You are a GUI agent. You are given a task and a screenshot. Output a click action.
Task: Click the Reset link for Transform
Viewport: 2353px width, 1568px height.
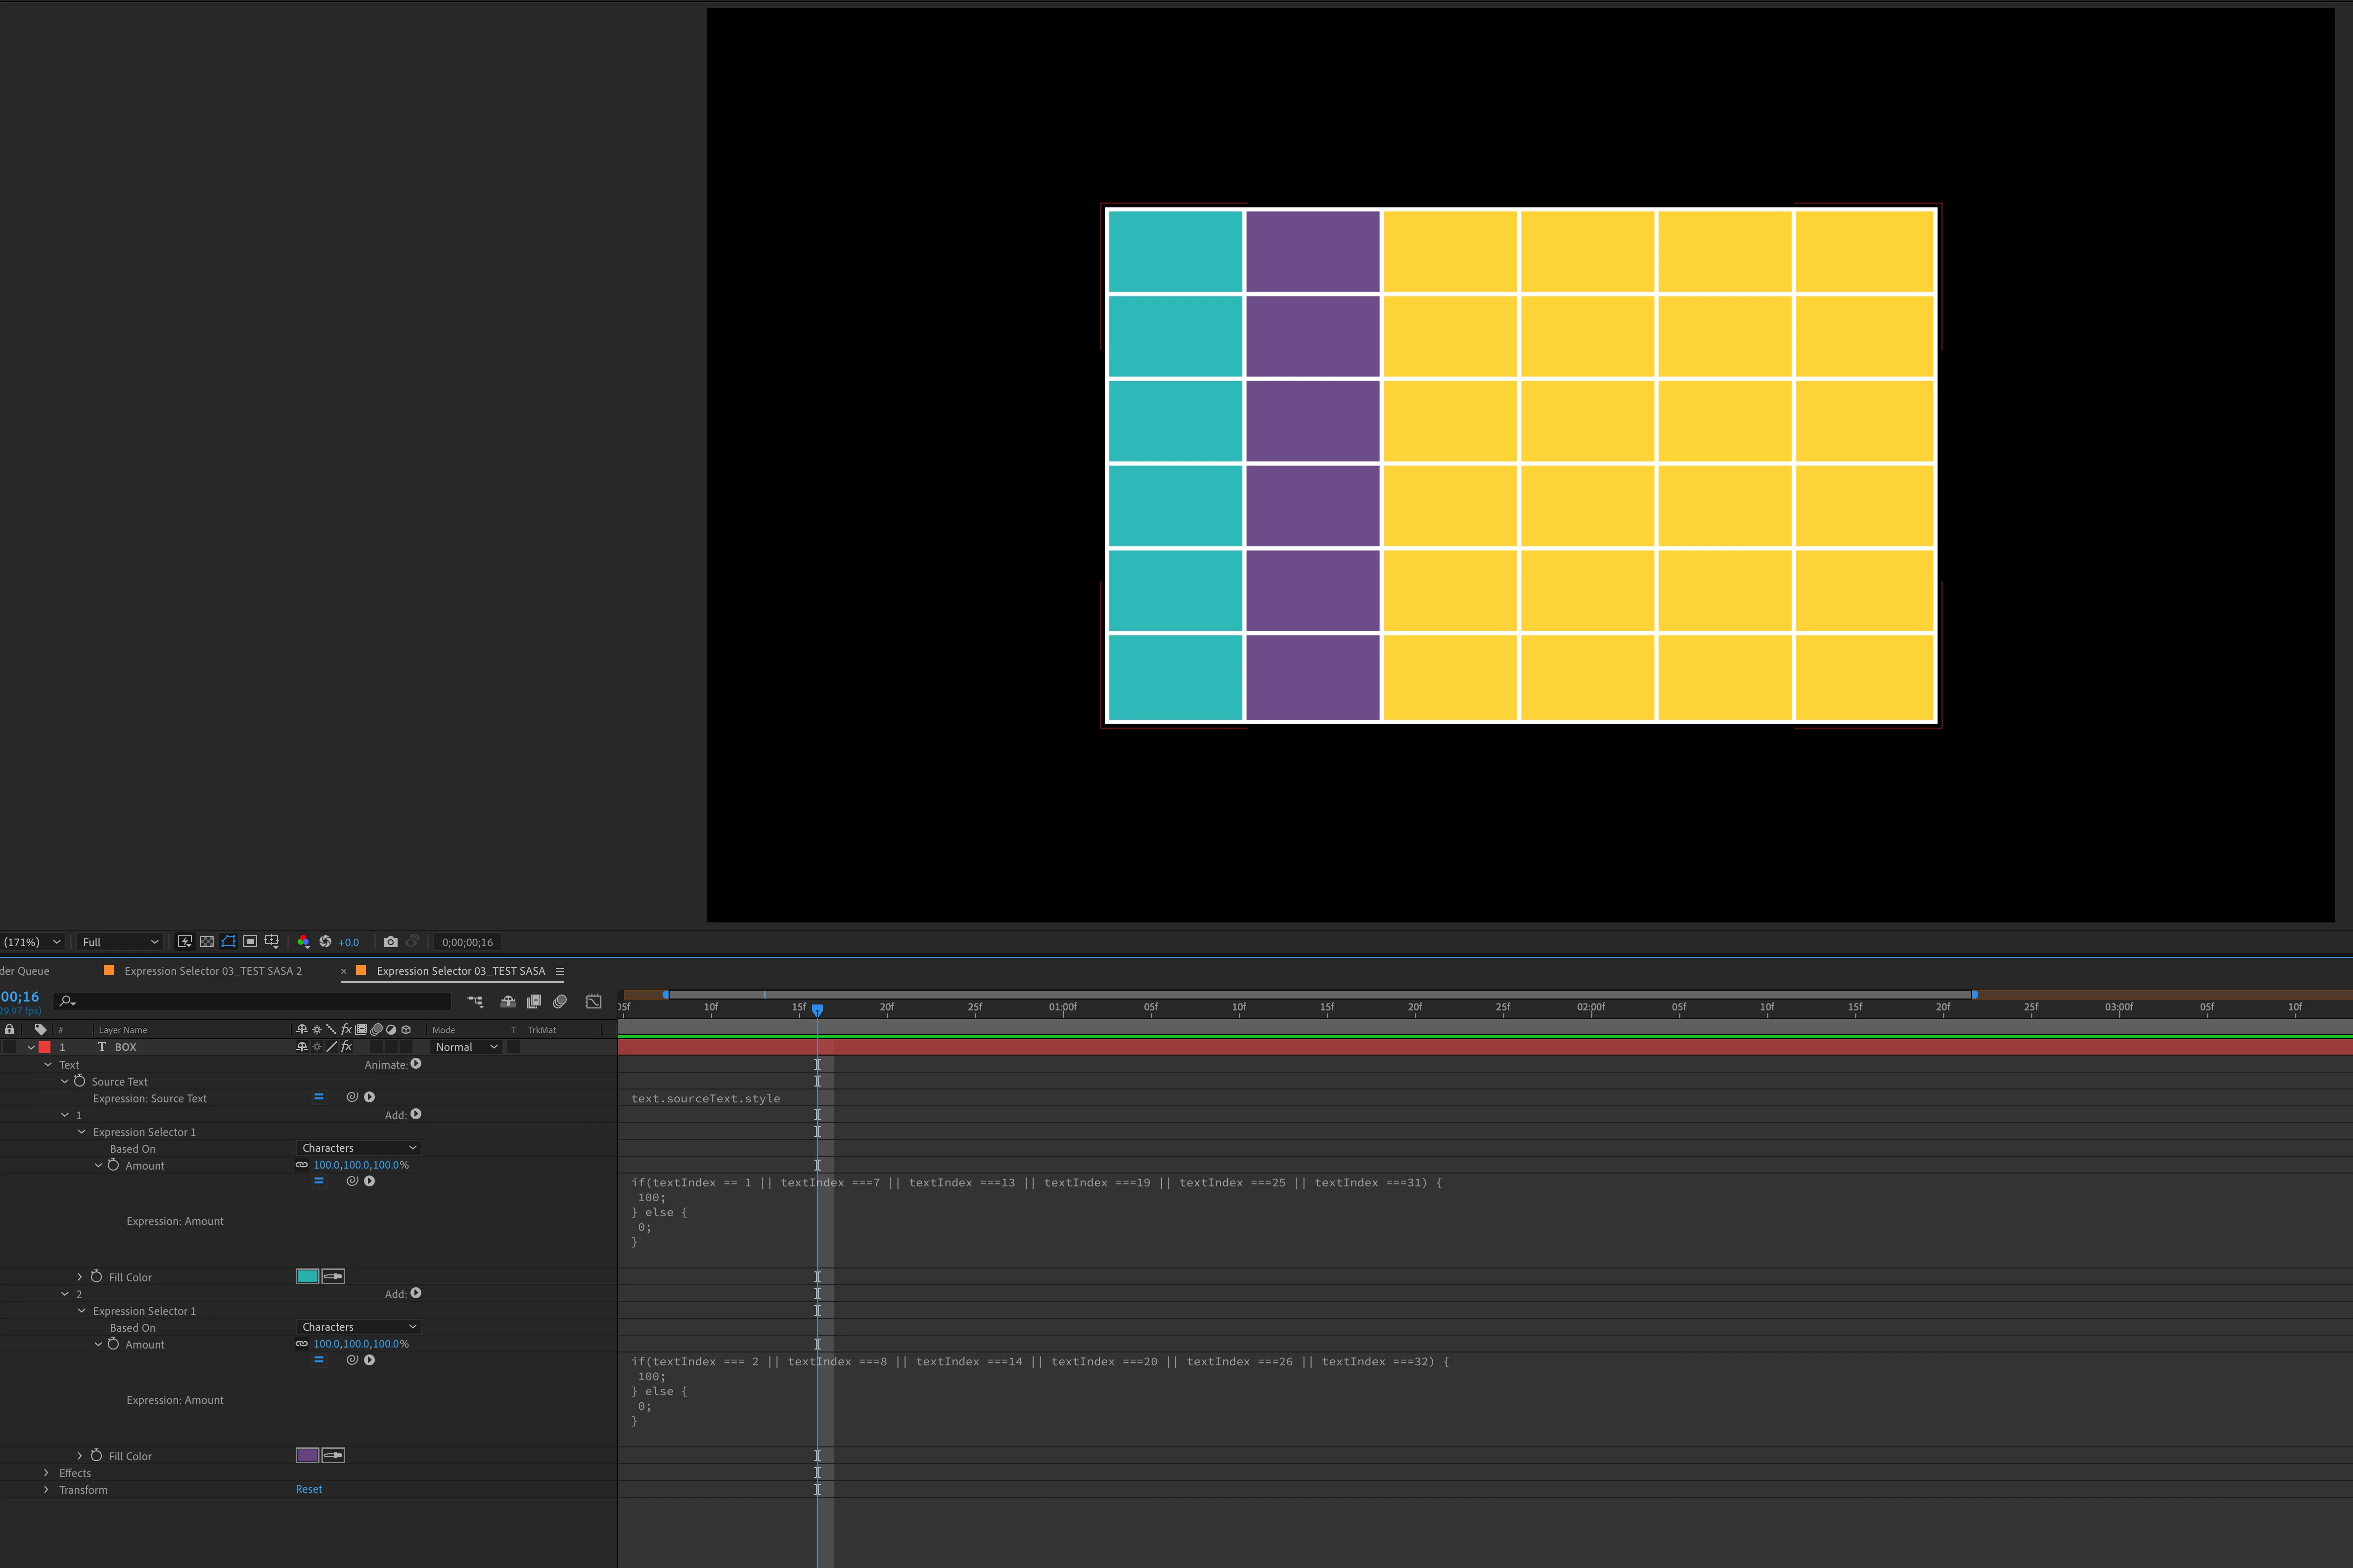tap(308, 1489)
